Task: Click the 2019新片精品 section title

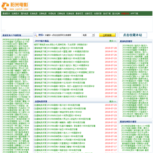Action: click(x=42, y=41)
